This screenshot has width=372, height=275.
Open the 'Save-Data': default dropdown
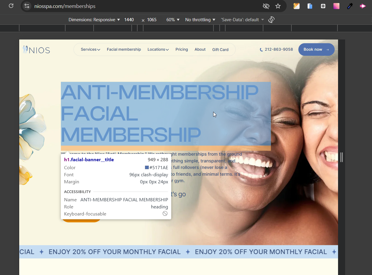click(x=242, y=20)
